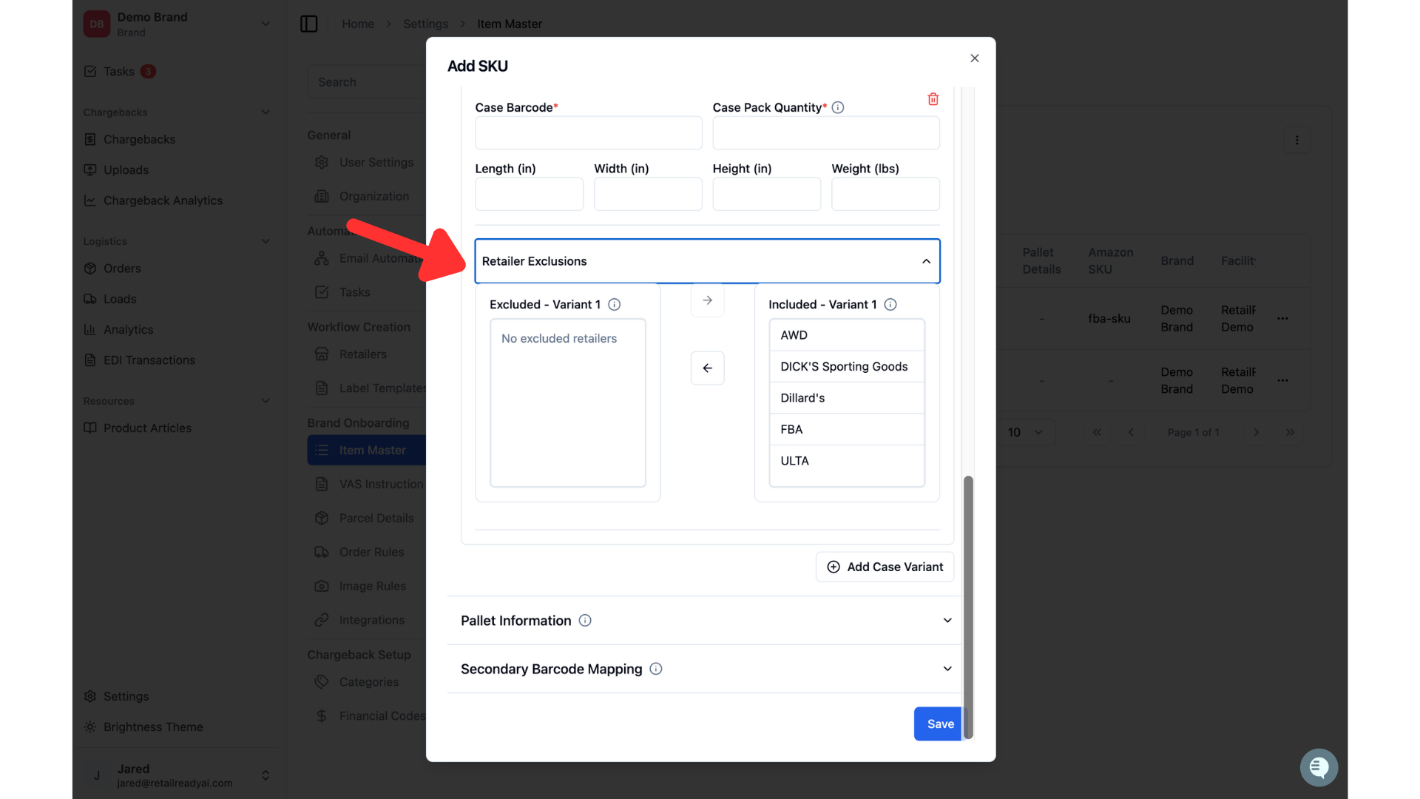Click Secondary Barcode Mapping info icon

(656, 669)
